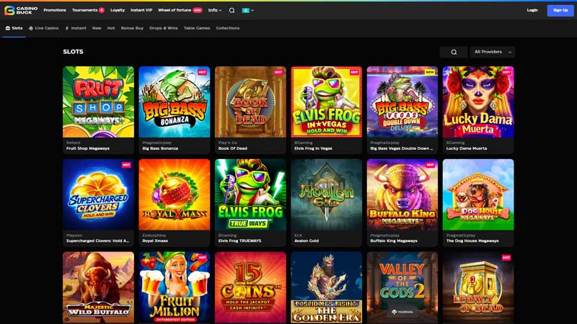Screen dimensions: 577x324
Task: Open Wheel of fortune
Action: [x=175, y=10]
